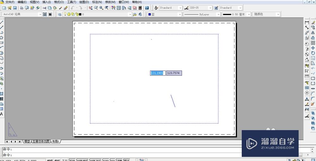Select the Hatch tool
This screenshot has height=161, width=316.
pyautogui.click(x=1, y=94)
